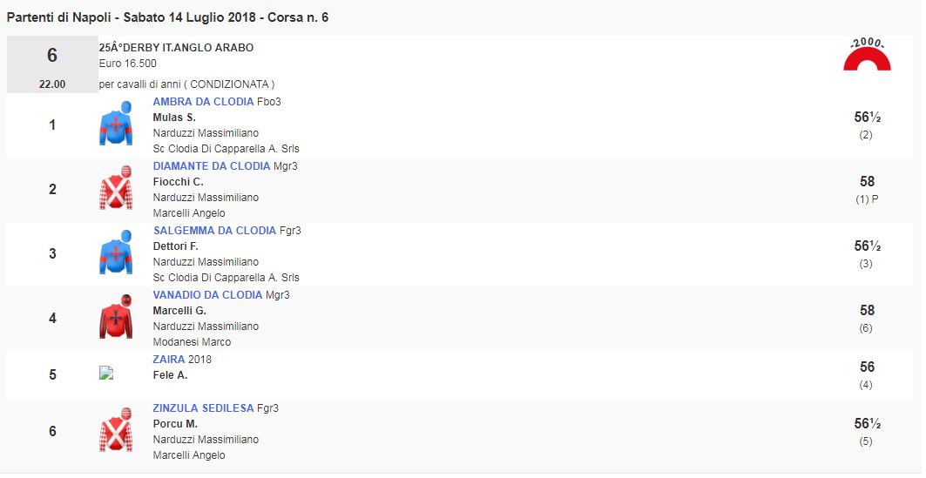This screenshot has width=926, height=478.
Task: Click Zaira's broken image silk icon
Action: [x=106, y=374]
